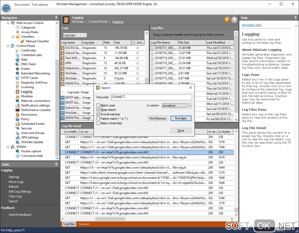This screenshot has width=299, height=233.
Task: Click the Credential rules icon
Action: tap(18, 55)
